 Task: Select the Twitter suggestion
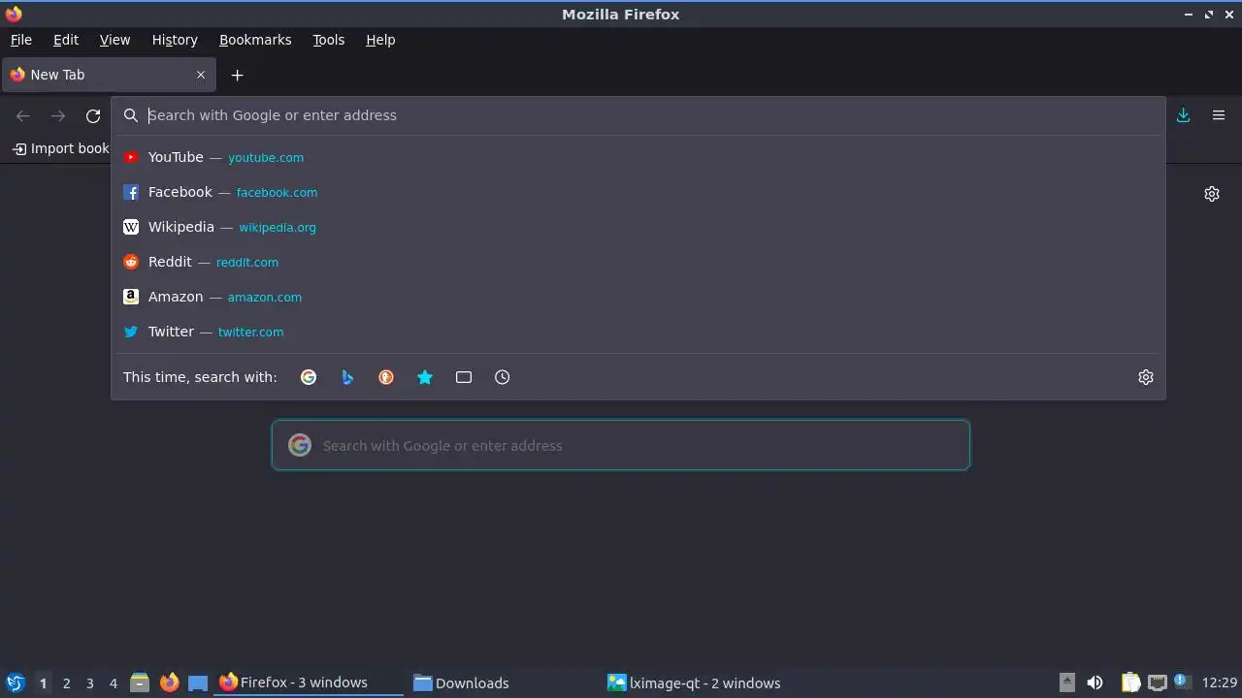638,332
